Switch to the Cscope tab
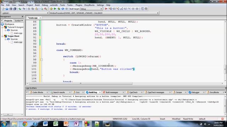This screenshot has height=127, width=227. 179,92
